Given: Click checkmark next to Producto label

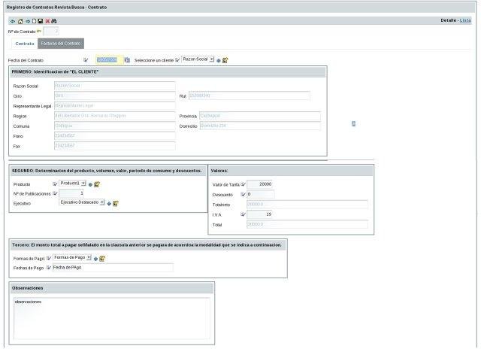Looking at the screenshot, I should pyautogui.click(x=55, y=184).
